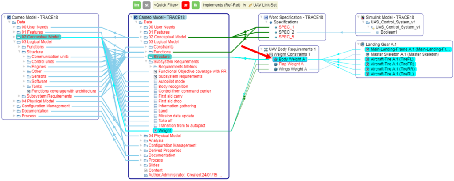Click the Body Weight A globe icon
The width and height of the screenshot is (454, 181).
tap(275, 59)
